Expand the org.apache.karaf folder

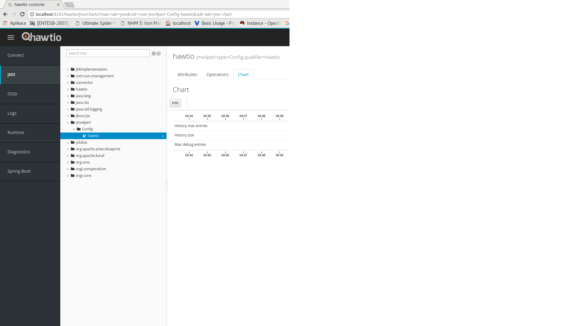68,156
